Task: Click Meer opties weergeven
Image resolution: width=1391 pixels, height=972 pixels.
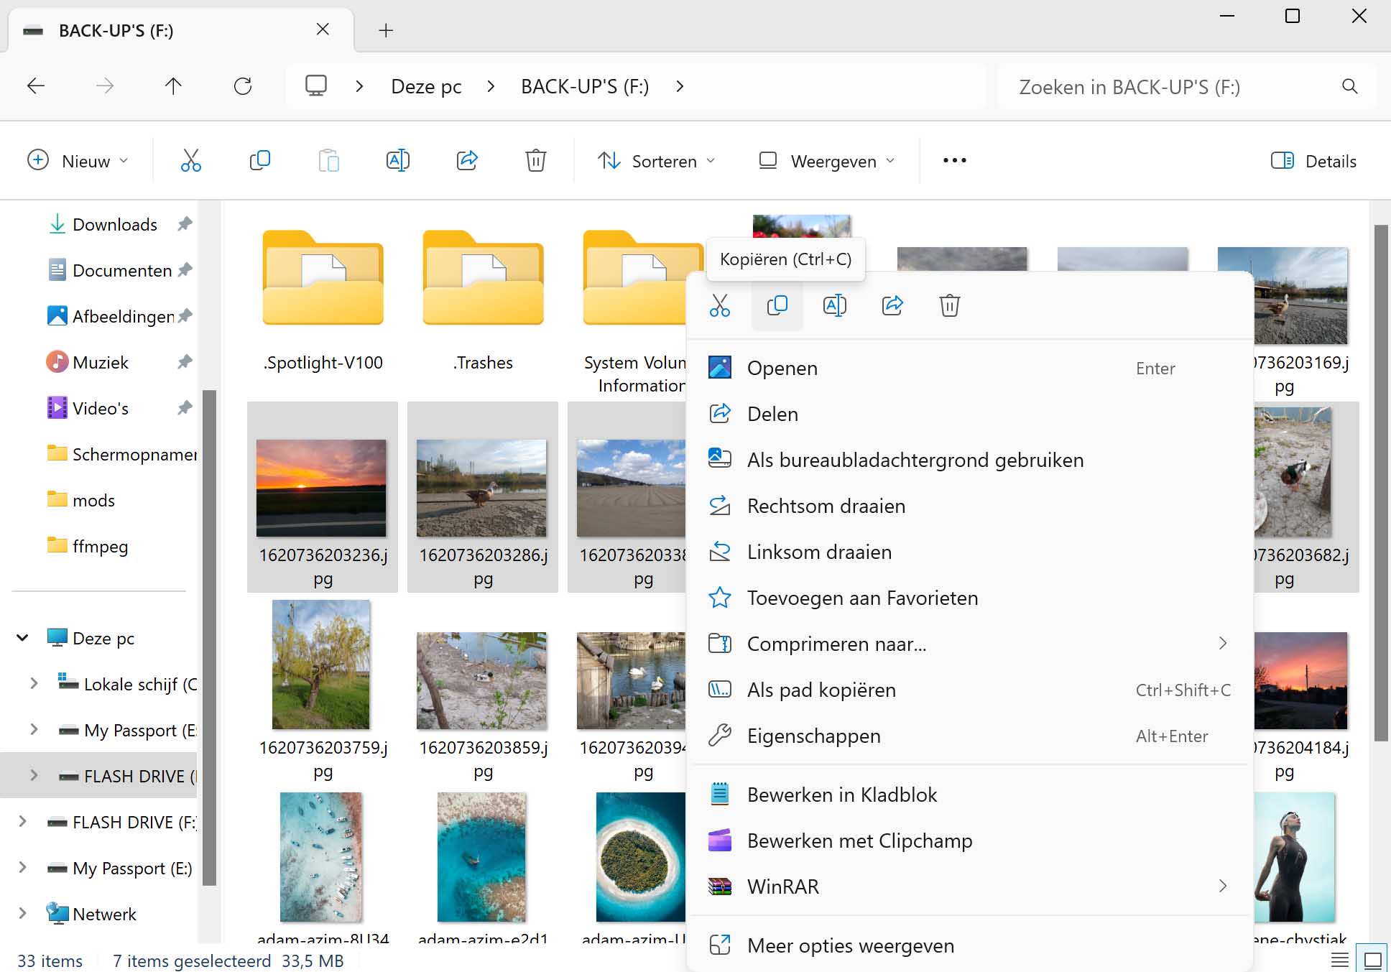Action: 970,945
